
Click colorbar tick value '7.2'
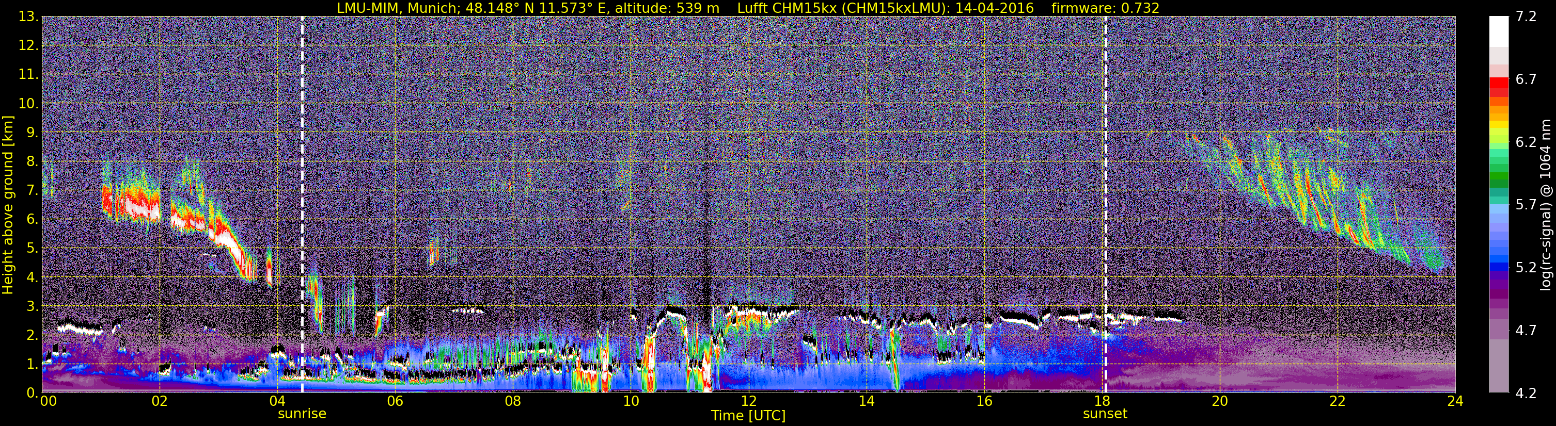tap(1526, 17)
